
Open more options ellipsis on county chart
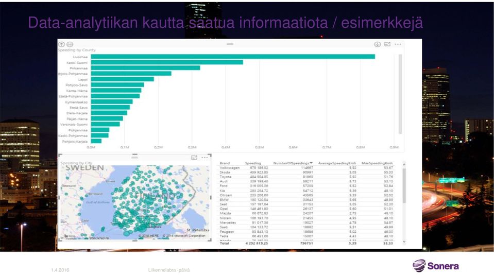coord(398,44)
